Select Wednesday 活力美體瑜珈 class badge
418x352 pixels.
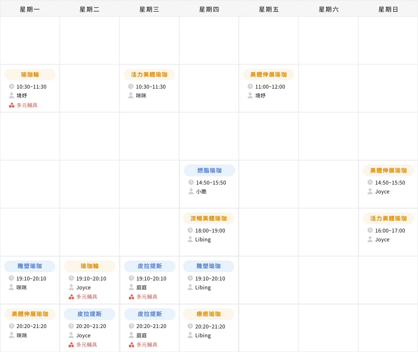[x=149, y=75]
